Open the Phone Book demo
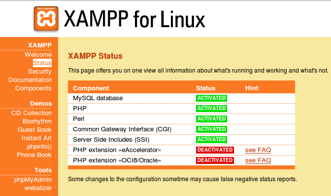331x196 pixels. click(34, 155)
